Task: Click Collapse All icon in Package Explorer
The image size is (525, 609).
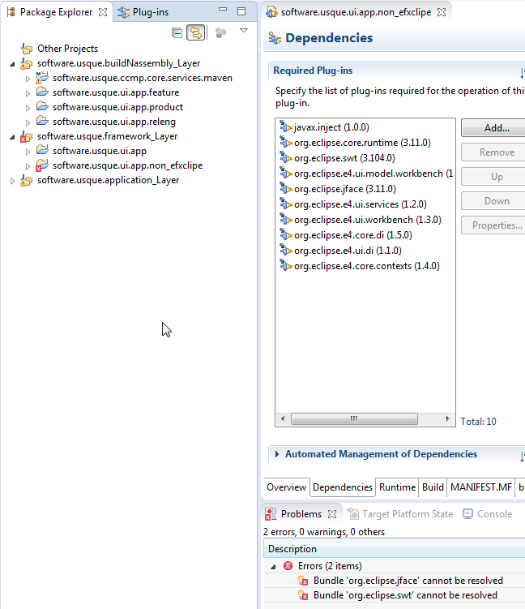Action: click(x=177, y=33)
